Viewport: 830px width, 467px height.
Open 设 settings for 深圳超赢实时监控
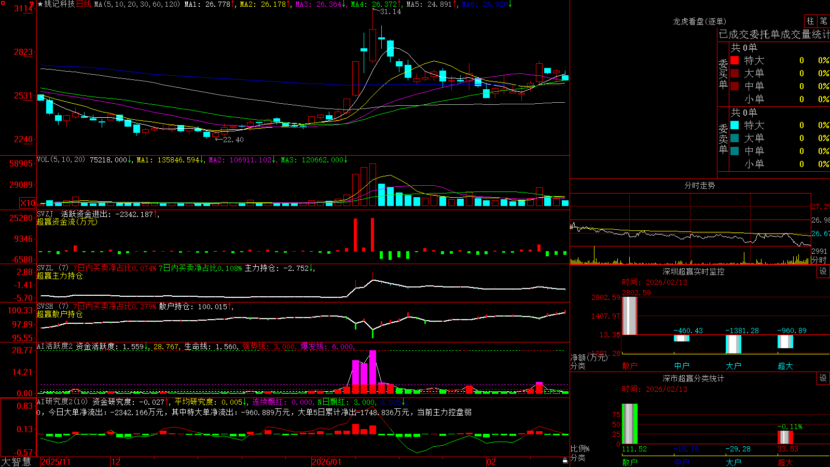pos(823,271)
